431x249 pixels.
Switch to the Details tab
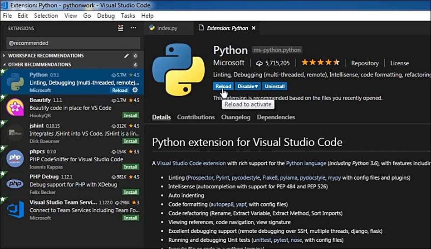point(162,117)
